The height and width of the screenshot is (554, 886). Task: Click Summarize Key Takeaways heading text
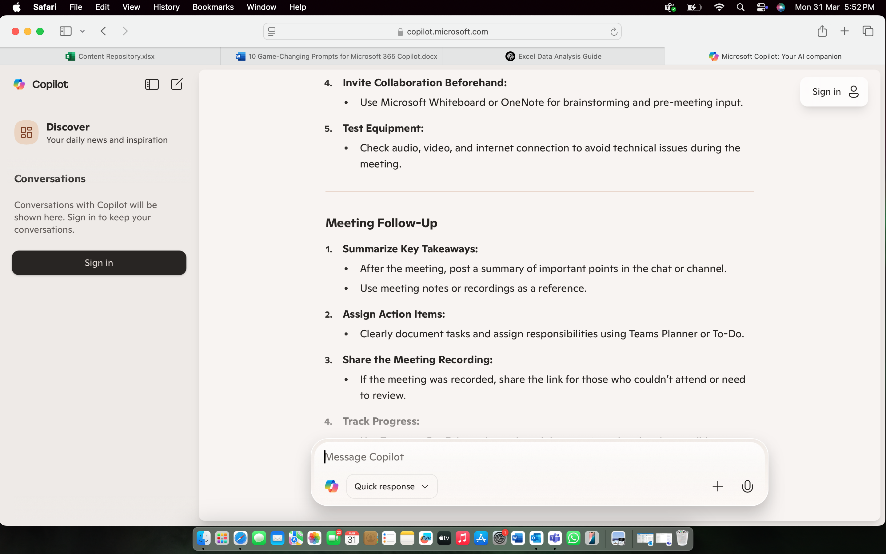click(410, 249)
